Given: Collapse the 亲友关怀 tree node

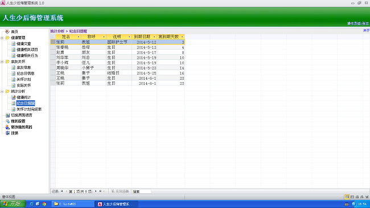Looking at the screenshot, I should [2, 62].
